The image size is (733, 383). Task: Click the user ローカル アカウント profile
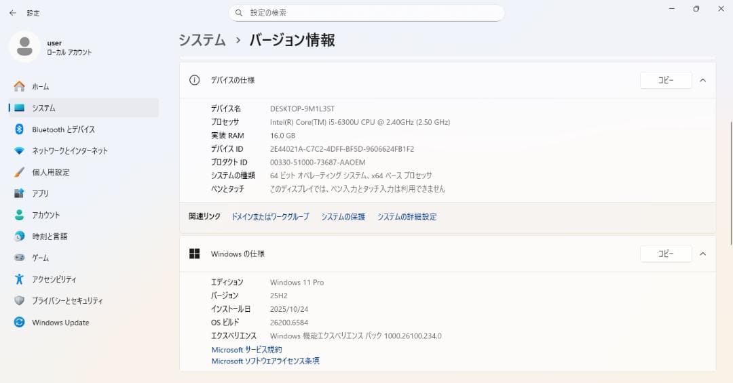click(x=50, y=47)
